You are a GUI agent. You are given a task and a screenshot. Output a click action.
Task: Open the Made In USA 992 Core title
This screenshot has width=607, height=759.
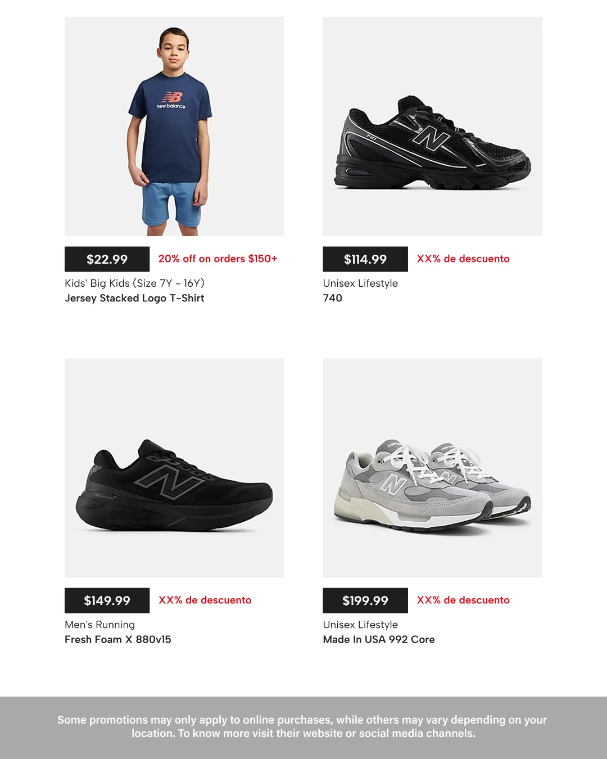pyautogui.click(x=379, y=639)
